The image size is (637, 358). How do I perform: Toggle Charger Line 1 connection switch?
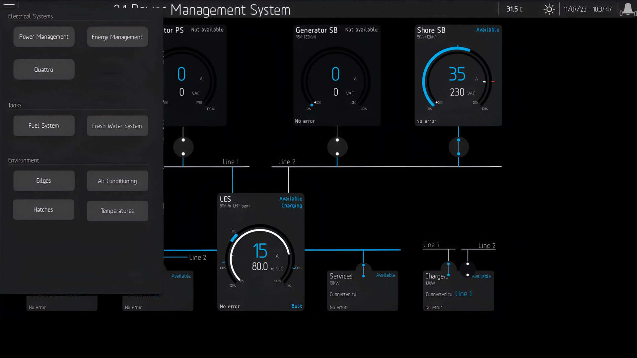[x=449, y=269]
